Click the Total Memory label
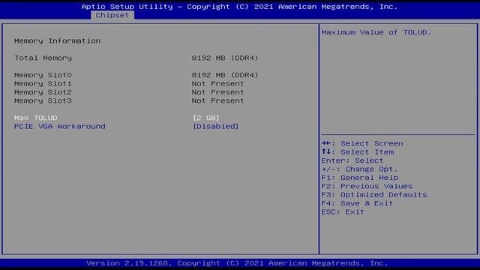The width and height of the screenshot is (480, 270). coord(43,58)
